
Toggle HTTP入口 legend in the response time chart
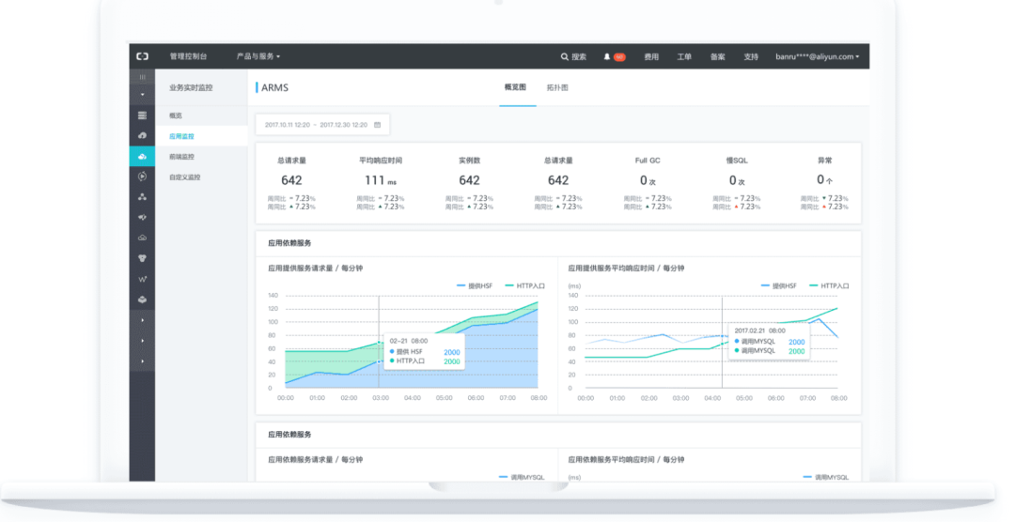click(x=829, y=286)
